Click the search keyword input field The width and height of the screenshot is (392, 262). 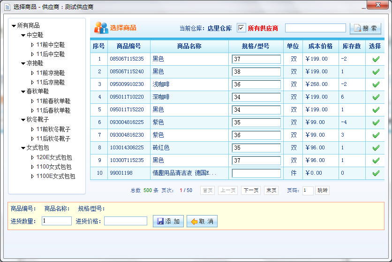click(x=315, y=28)
